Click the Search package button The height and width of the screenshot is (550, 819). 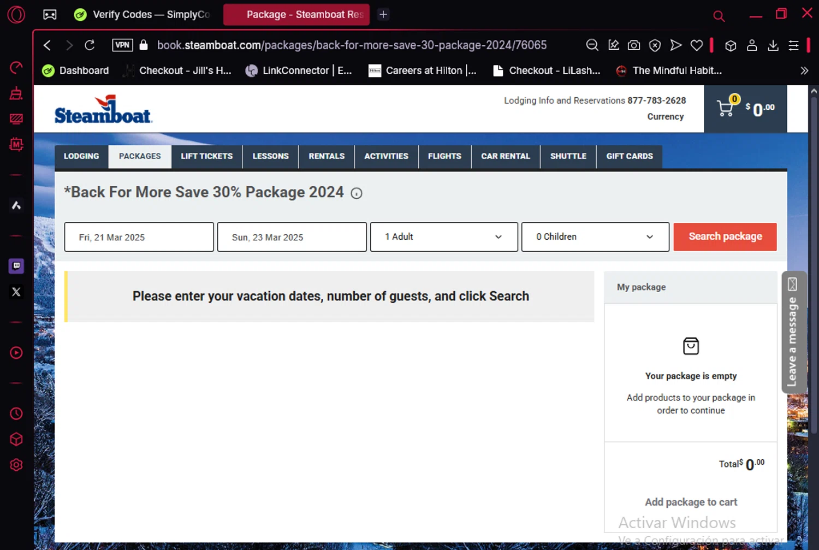click(725, 236)
